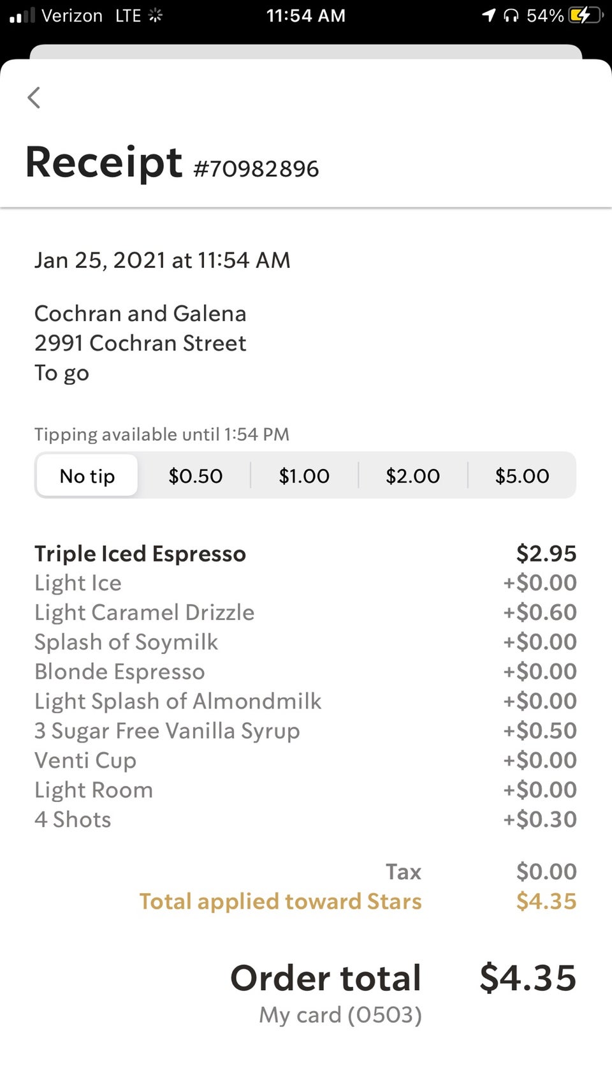Tap the receipt number #70982896
This screenshot has width=612, height=1089.
click(256, 169)
